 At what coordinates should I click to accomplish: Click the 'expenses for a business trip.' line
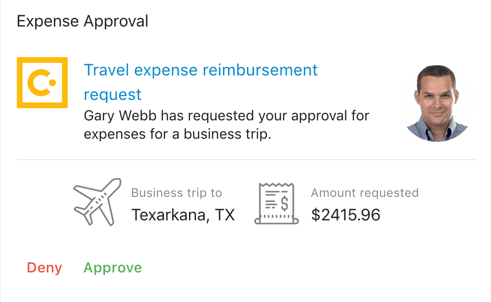(178, 134)
